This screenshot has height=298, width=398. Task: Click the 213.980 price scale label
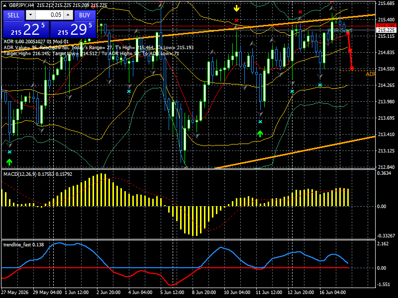[387, 102]
